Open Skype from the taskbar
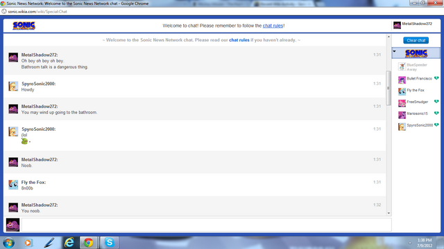The height and width of the screenshot is (249, 444). coord(110,243)
